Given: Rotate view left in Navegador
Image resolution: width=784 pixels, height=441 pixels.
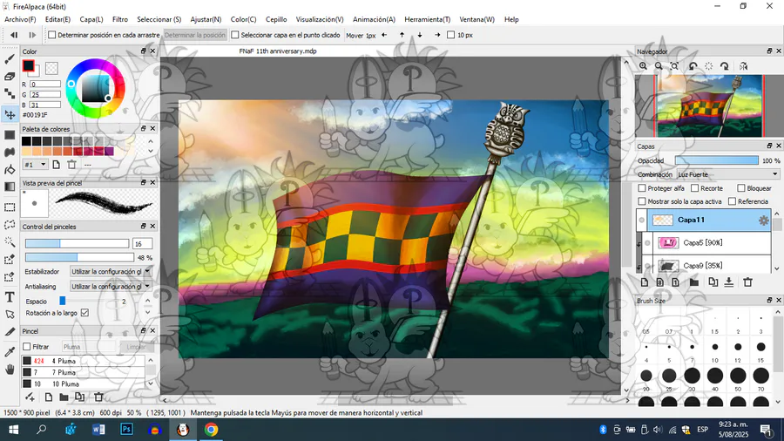Looking at the screenshot, I should [x=693, y=66].
